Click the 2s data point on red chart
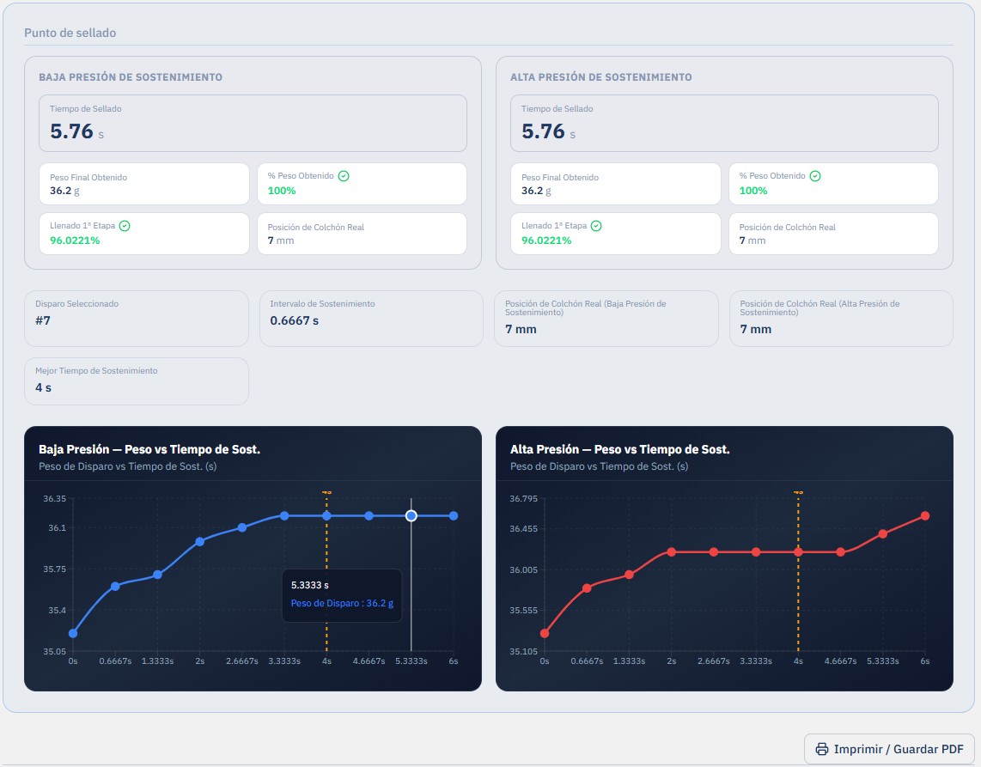Image resolution: width=981 pixels, height=767 pixels. (x=671, y=551)
